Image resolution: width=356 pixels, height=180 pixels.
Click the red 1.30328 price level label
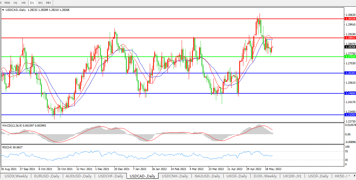[350, 18]
